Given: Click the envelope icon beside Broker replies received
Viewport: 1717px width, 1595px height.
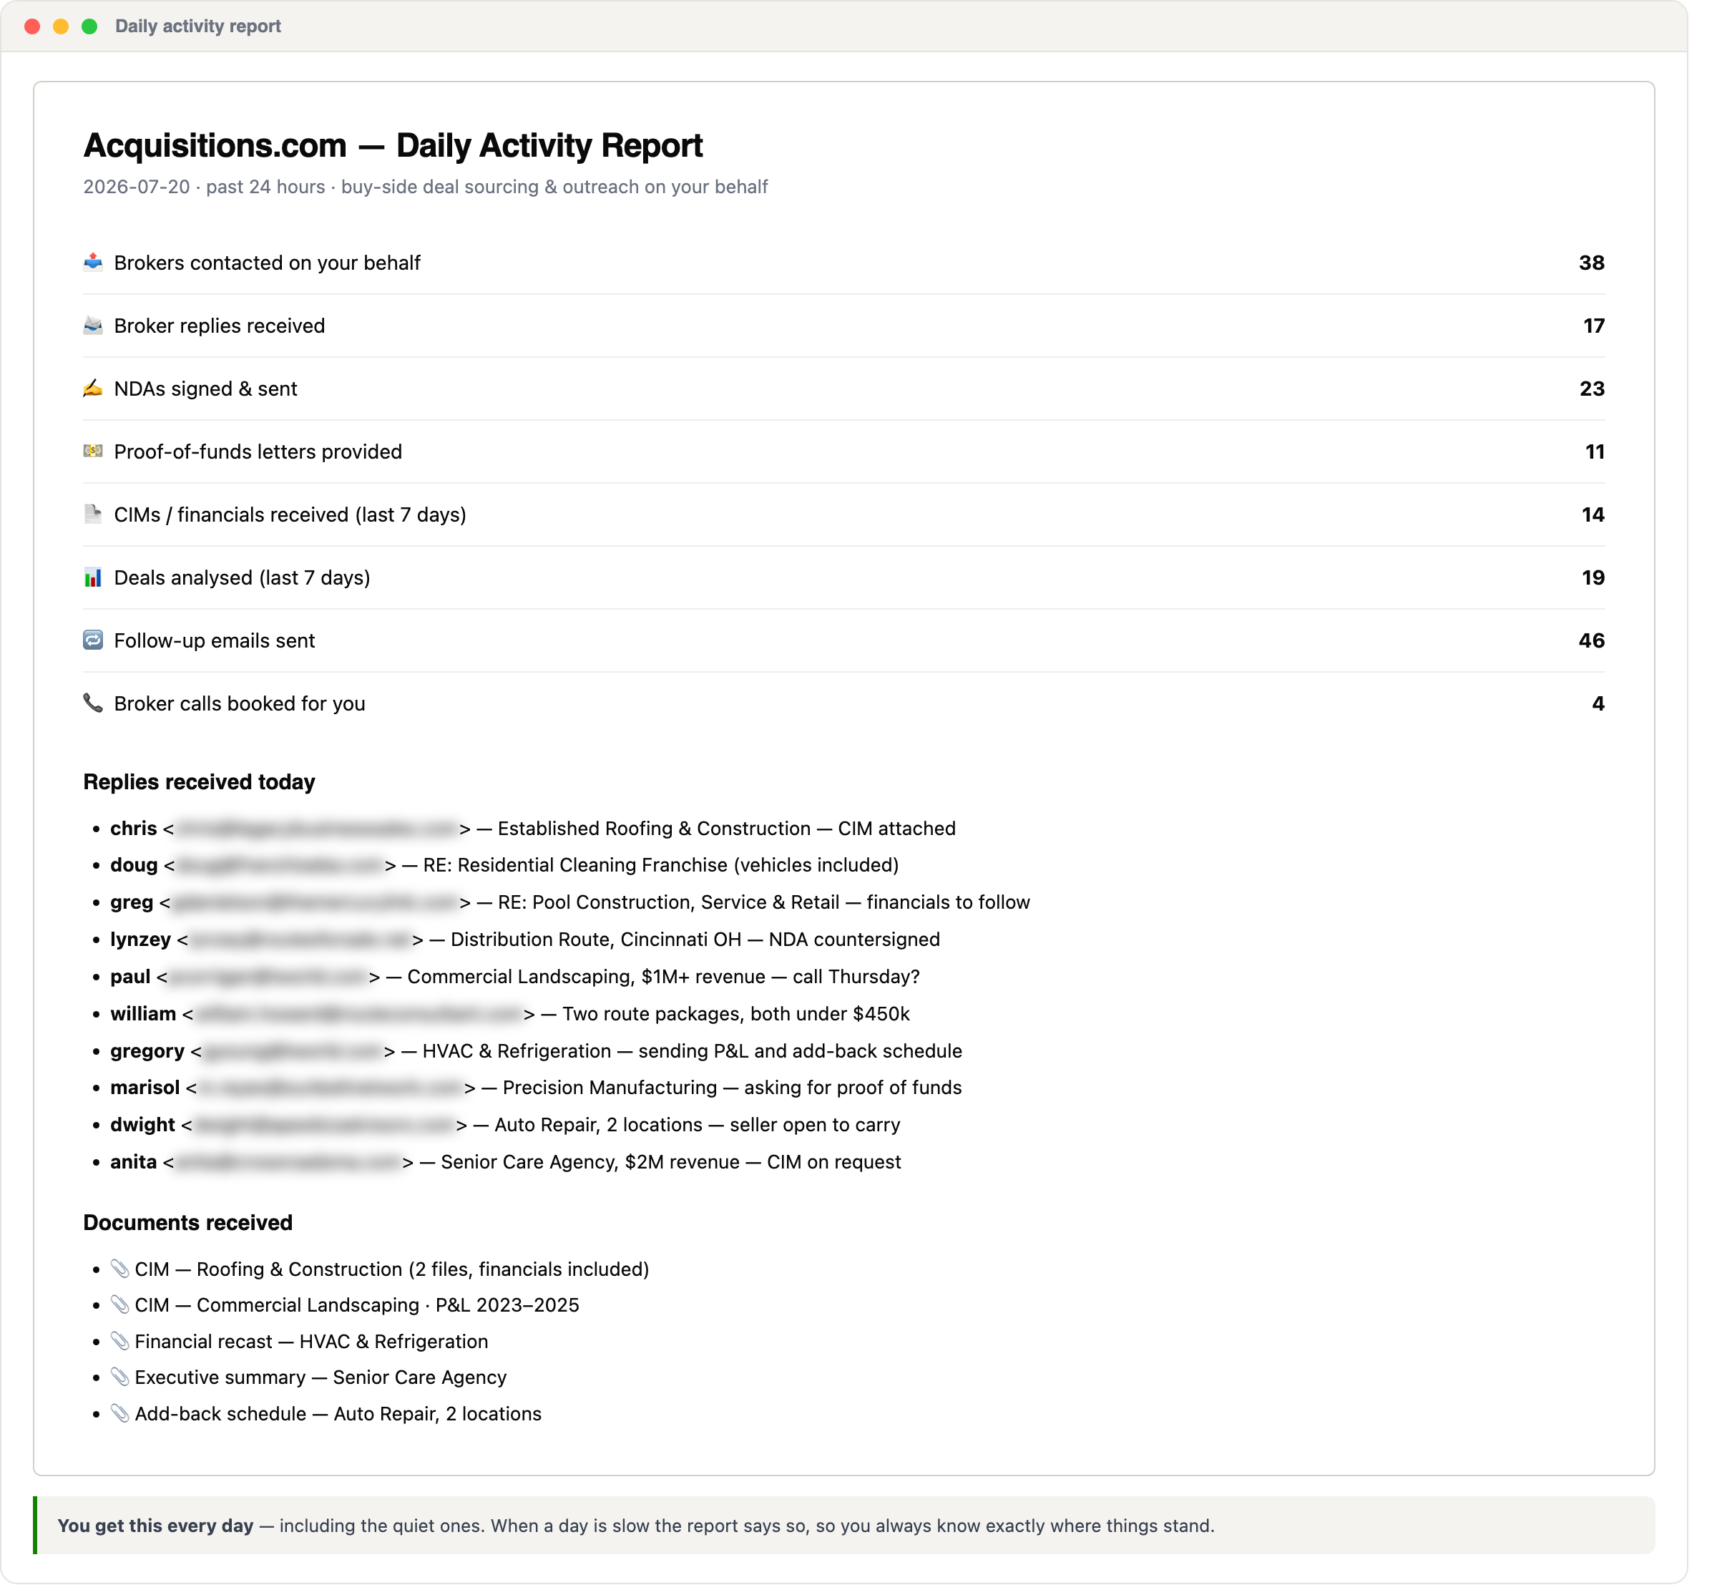Looking at the screenshot, I should pos(93,326).
